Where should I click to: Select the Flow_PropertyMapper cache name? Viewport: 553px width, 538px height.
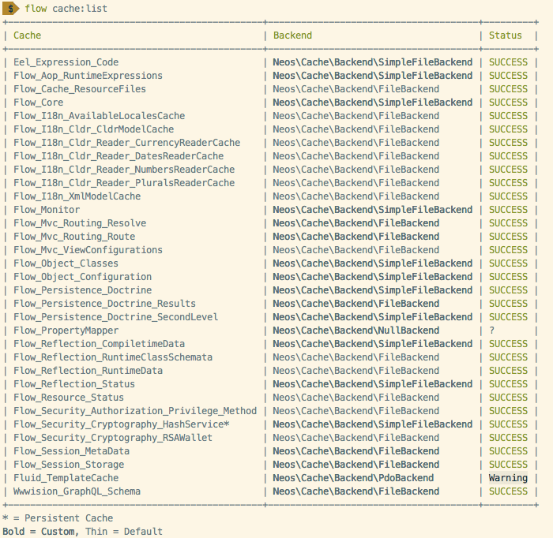66,331
